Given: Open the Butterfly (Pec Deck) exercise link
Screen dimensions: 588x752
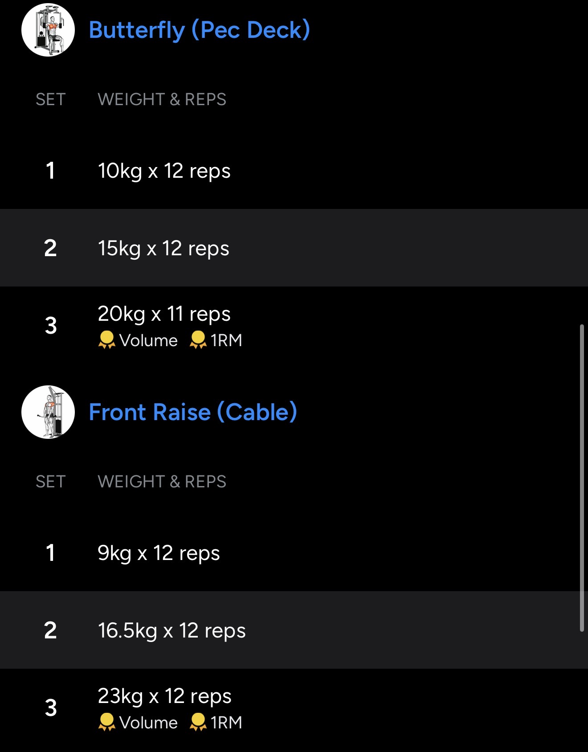Looking at the screenshot, I should click(x=199, y=30).
